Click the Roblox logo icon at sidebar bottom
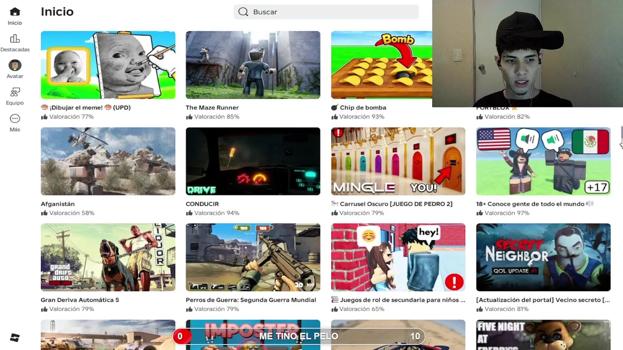Screen dimensions: 623x350 (x=15, y=338)
